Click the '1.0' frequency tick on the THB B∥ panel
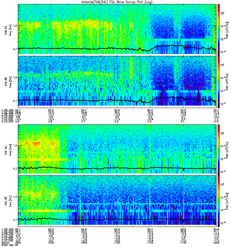Screen dimensions: 231x247 click(x=15, y=77)
